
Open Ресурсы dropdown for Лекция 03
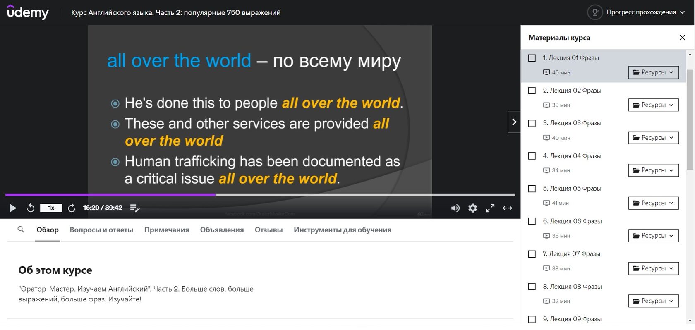654,138
